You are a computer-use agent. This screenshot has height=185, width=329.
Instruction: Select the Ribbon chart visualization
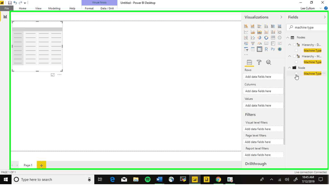[x=279, y=32]
